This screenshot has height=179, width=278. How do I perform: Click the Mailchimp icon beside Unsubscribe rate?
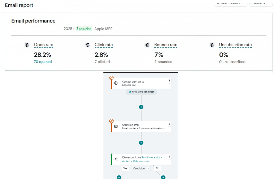click(x=212, y=45)
